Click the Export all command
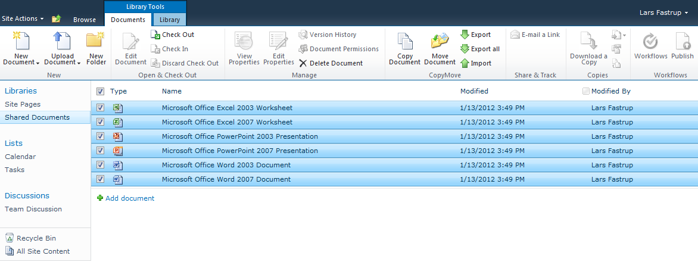Screen dimensions: 698x265 coord(480,49)
